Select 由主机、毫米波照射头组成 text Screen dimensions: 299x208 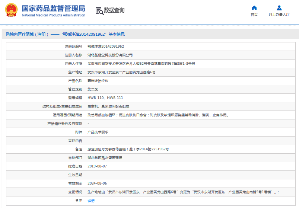pos(108,106)
